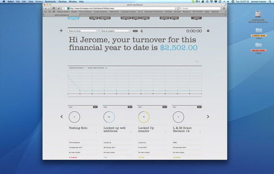Click the Safari URL address field
The width and height of the screenshot is (274, 174).
122,8
